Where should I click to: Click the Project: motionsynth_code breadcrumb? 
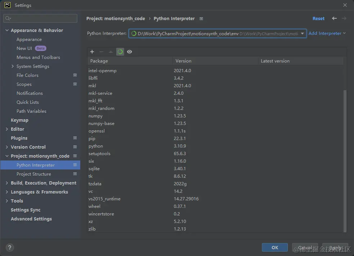pyautogui.click(x=115, y=18)
